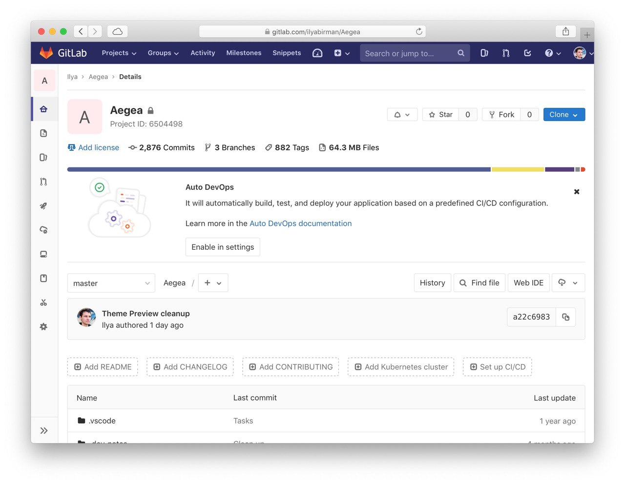625x484 pixels.
Task: Fork the Aegea project
Action: (501, 115)
